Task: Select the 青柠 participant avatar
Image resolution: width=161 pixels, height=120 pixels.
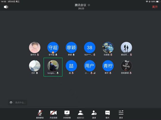Action: [x=108, y=66]
